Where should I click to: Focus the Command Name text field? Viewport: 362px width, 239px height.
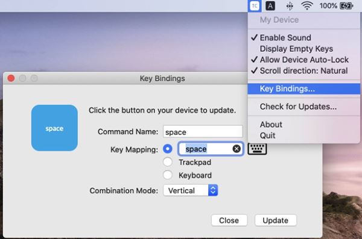coord(203,132)
